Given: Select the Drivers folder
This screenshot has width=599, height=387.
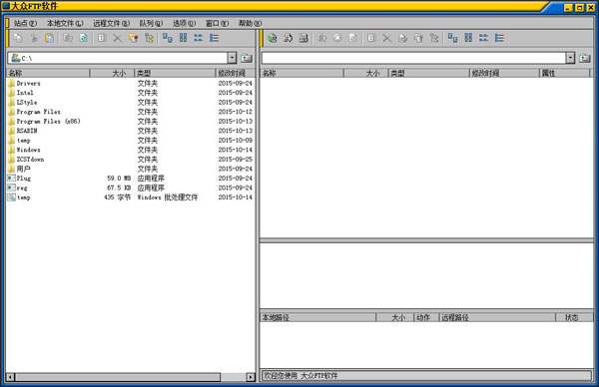Looking at the screenshot, I should click(130, 83).
